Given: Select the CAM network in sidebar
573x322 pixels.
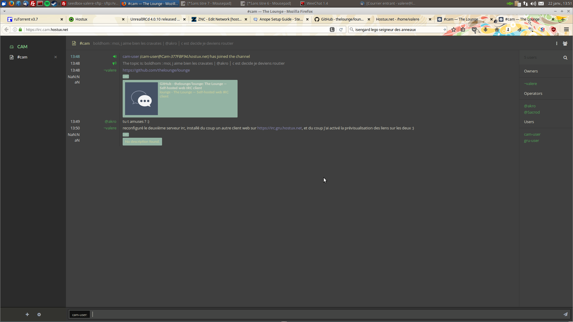Looking at the screenshot, I should (22, 47).
